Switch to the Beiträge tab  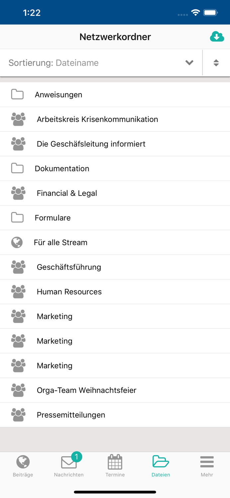(23, 465)
